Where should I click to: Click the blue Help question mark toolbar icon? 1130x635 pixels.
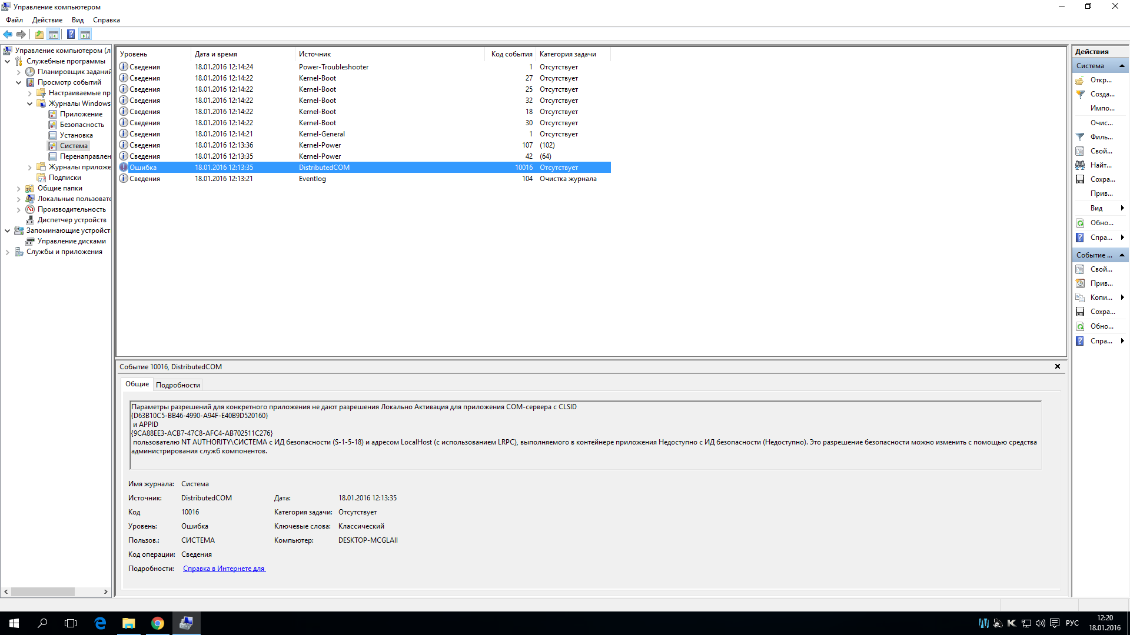pos(71,35)
